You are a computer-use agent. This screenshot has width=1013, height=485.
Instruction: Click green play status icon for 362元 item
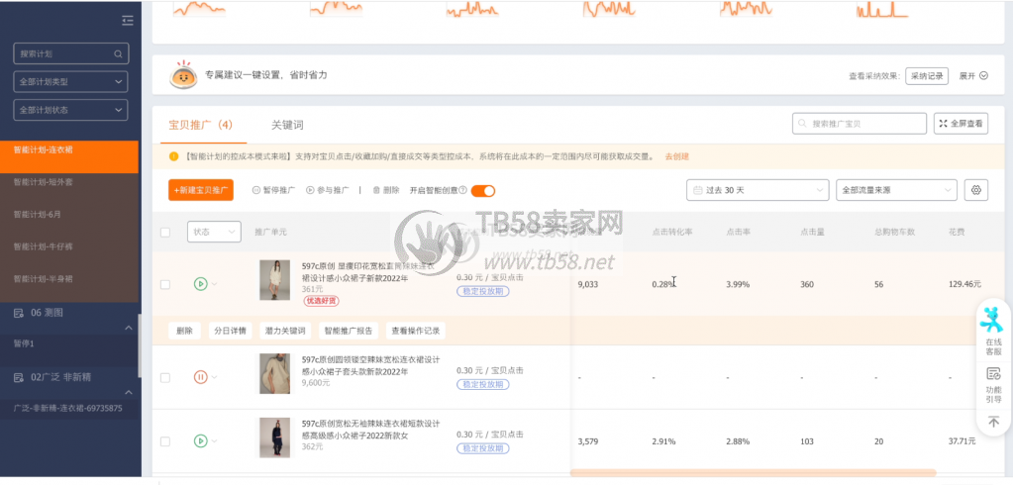(x=200, y=441)
